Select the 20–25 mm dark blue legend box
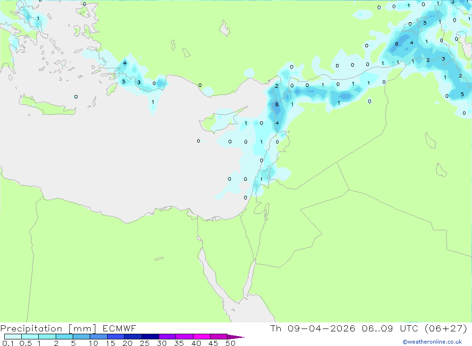 click(133, 337)
